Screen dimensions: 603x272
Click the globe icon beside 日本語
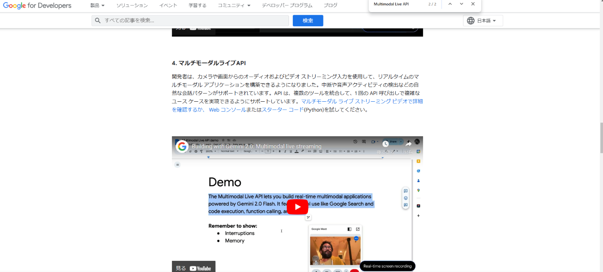[471, 21]
